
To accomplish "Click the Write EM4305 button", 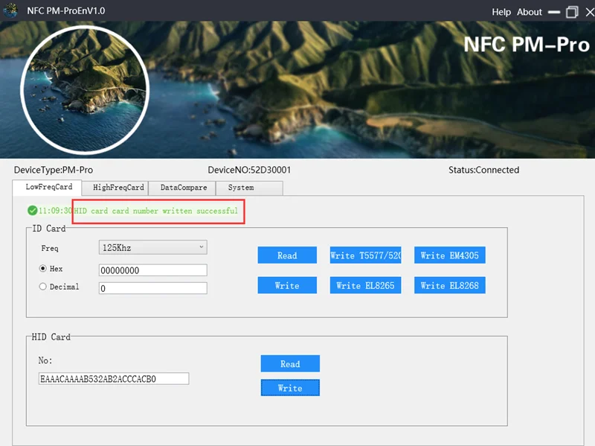I will 450,255.
